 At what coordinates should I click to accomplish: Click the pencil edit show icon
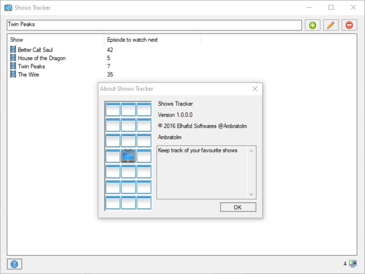(331, 25)
